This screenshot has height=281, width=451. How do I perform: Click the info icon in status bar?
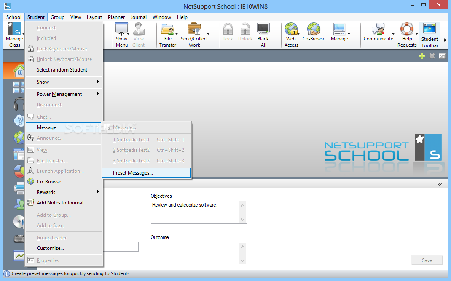7,273
